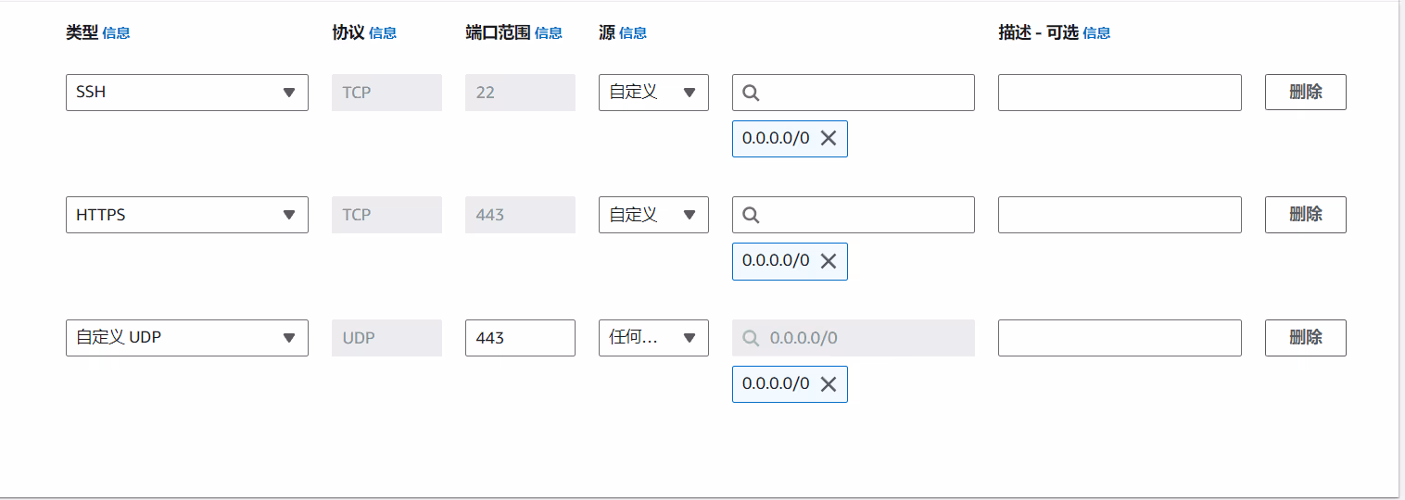Open the SSH type dropdown

click(186, 93)
